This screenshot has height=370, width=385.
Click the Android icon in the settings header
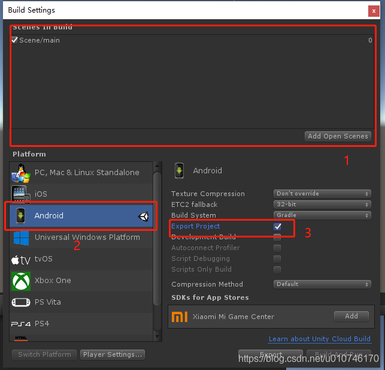coord(179,171)
